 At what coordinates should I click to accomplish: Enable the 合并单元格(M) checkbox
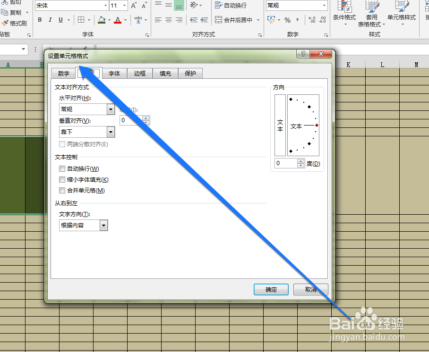click(x=62, y=190)
